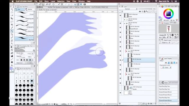Toggle visibility of the Bow layer
The image size is (189, 106).
coord(120,37)
